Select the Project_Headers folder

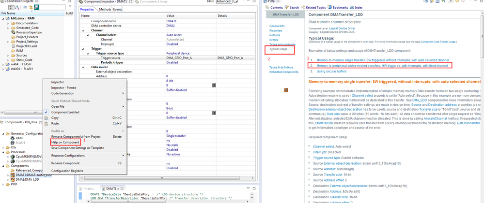click(27, 37)
